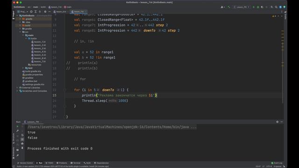This screenshot has height=168, width=299.
Task: Open the Terminal tool window
Action: pos(76,163)
